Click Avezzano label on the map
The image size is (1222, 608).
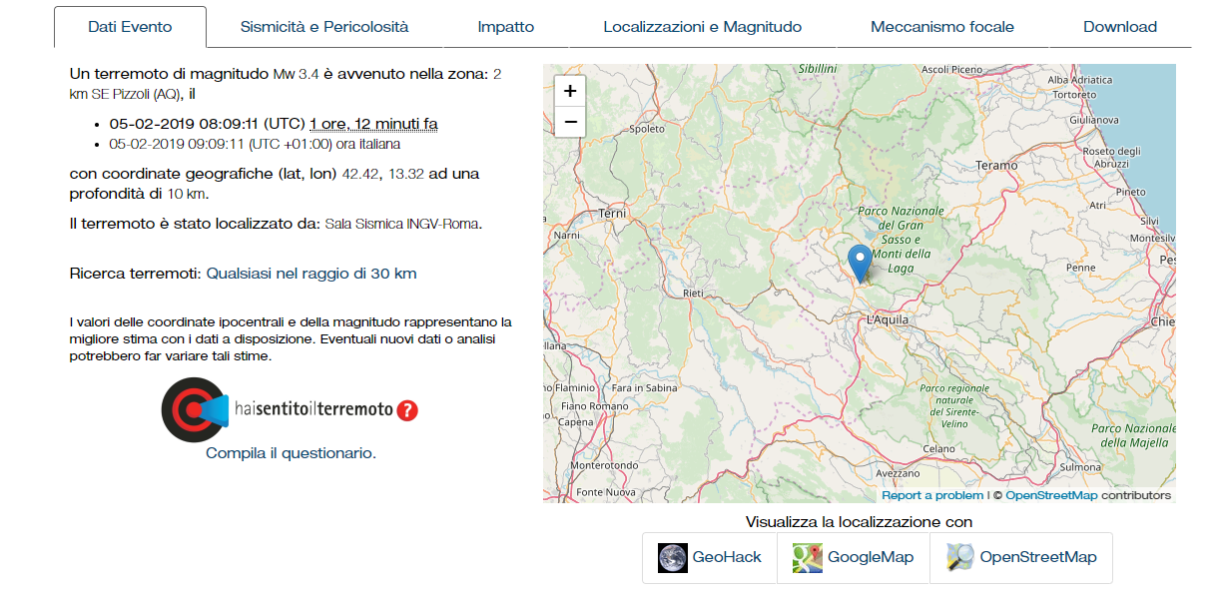[898, 473]
